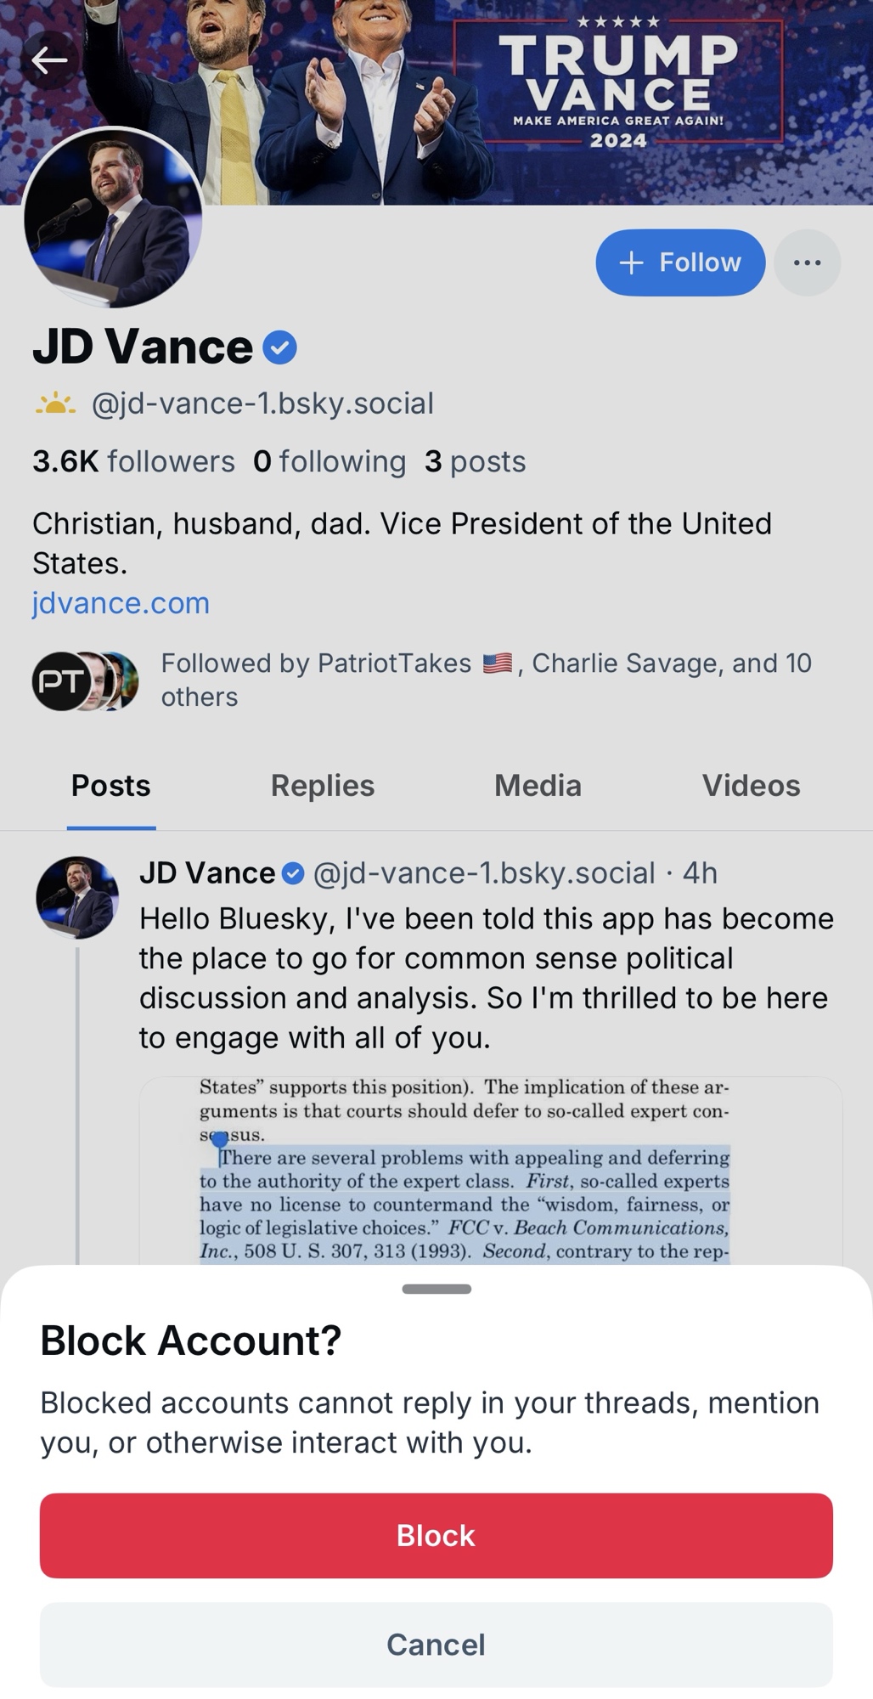This screenshot has height=1699, width=873.
Task: Tap the PatriotTakes follower avatar cluster
Action: (85, 680)
